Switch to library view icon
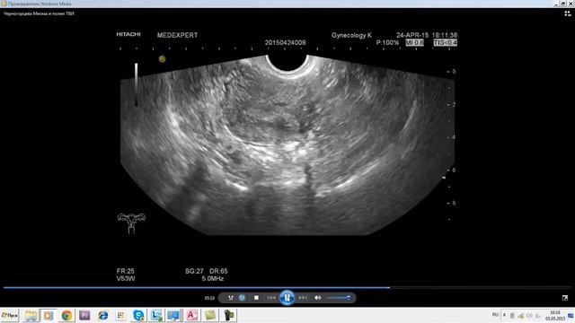The width and height of the screenshot is (575, 323). pos(568,13)
